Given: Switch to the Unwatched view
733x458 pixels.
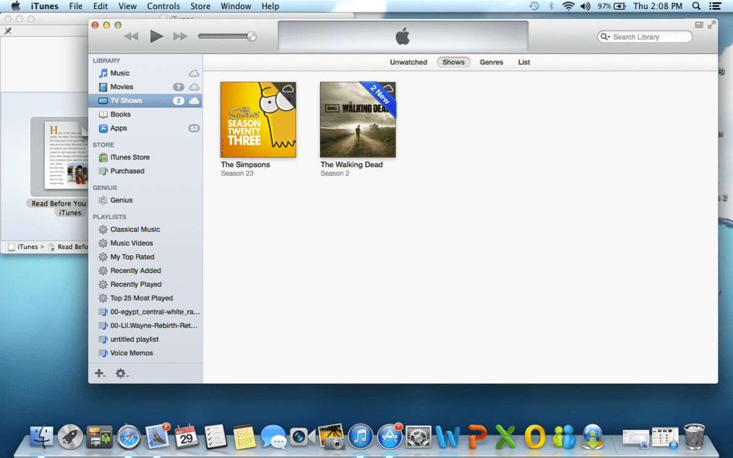Looking at the screenshot, I should coord(408,62).
